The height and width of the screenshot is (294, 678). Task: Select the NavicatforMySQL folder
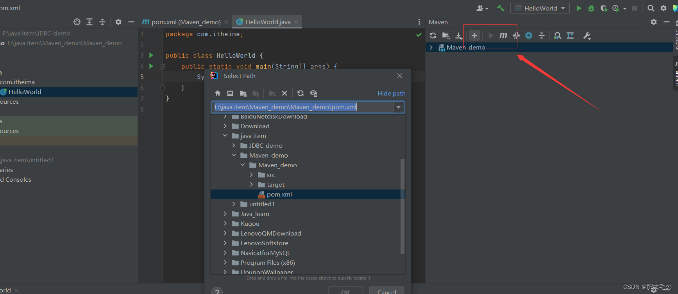click(265, 253)
